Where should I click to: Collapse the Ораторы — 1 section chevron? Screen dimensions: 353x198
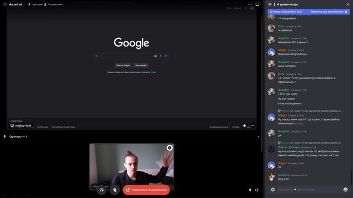click(x=258, y=136)
